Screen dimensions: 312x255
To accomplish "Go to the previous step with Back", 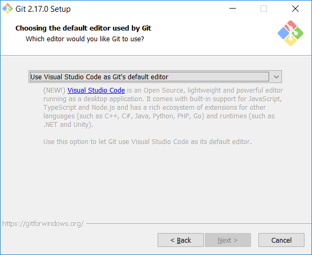I will 181,240.
